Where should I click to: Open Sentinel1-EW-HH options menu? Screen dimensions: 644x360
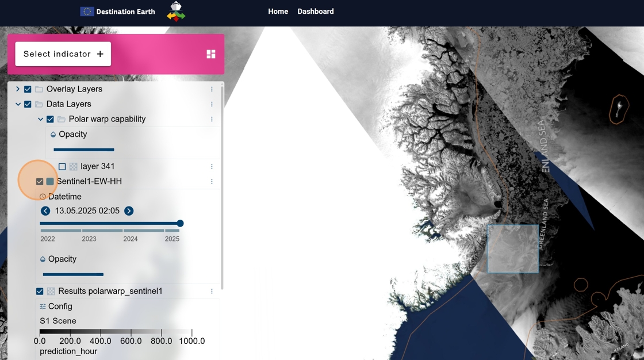coord(212,182)
